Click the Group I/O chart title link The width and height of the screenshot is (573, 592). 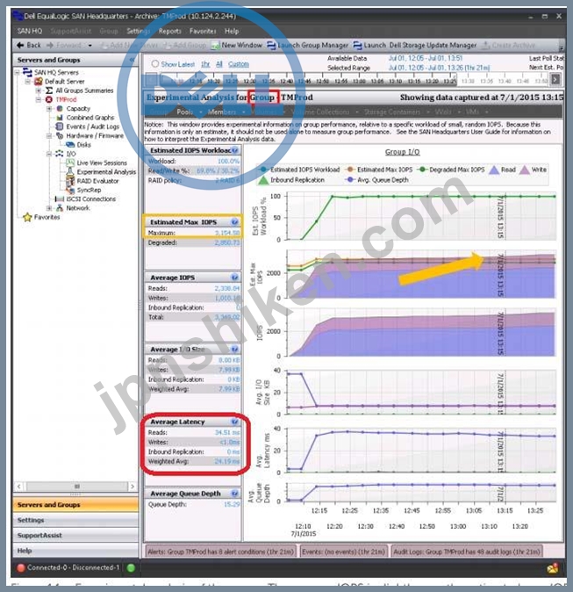click(402, 152)
